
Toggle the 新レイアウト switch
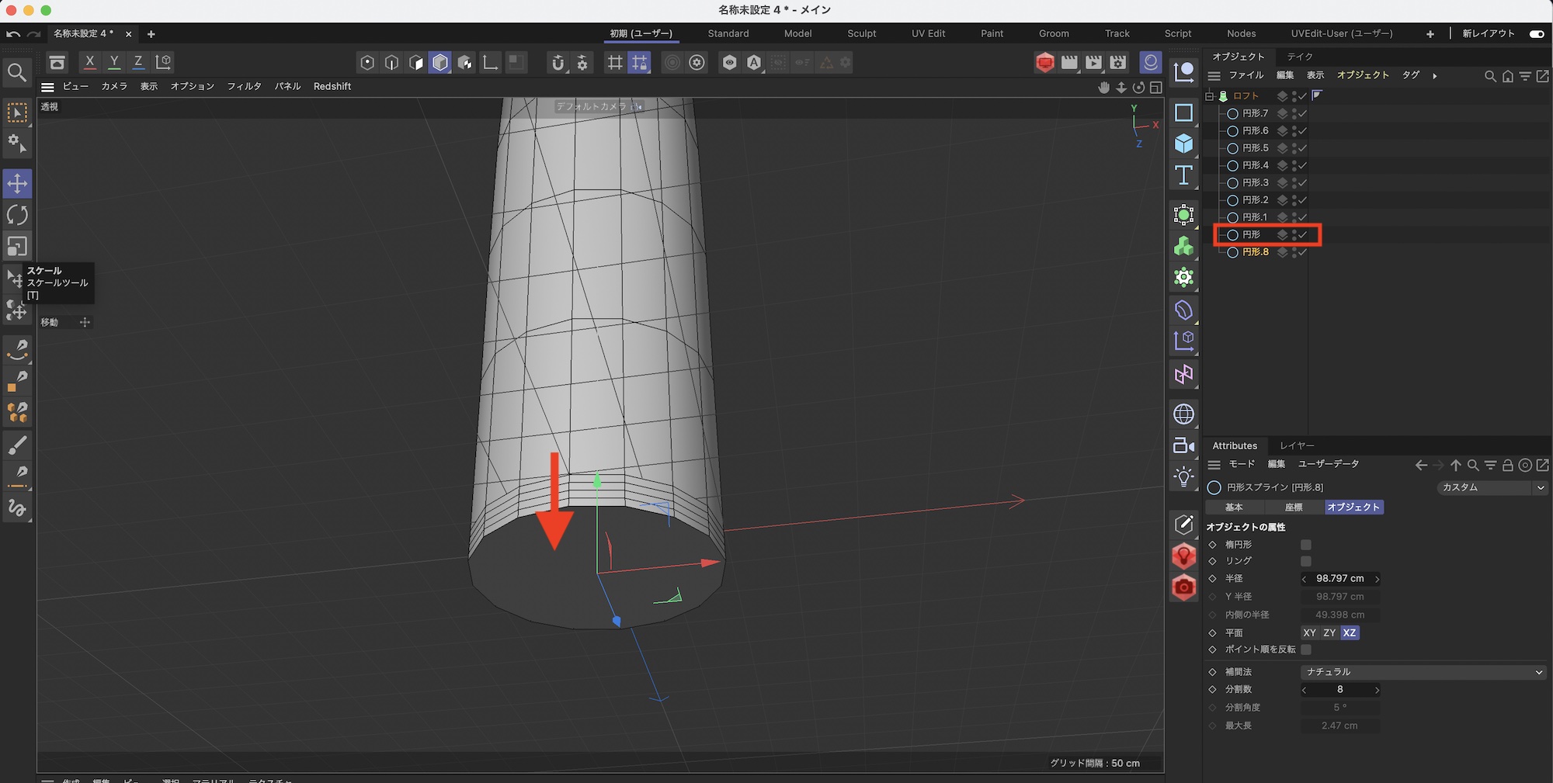(x=1536, y=34)
